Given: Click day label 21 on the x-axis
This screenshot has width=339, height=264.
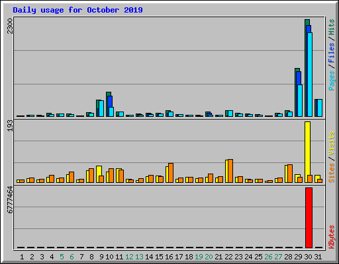Looking at the screenshot, I should pos(218,257).
